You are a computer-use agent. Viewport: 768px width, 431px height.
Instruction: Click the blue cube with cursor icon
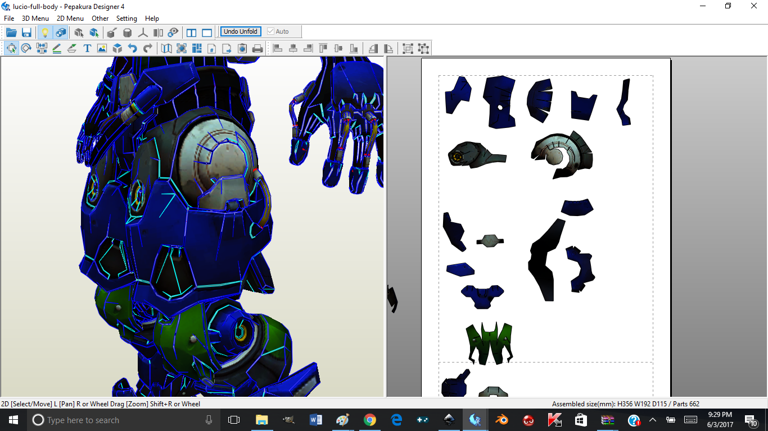tap(94, 32)
